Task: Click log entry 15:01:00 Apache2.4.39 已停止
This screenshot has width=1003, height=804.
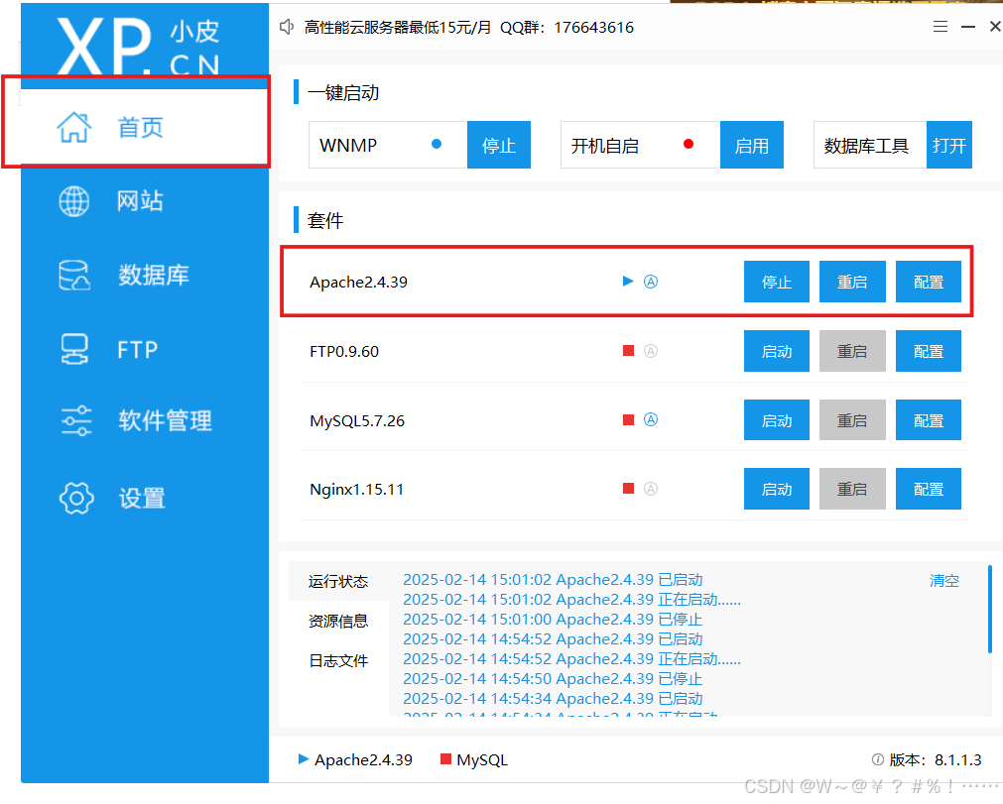Action: click(553, 620)
